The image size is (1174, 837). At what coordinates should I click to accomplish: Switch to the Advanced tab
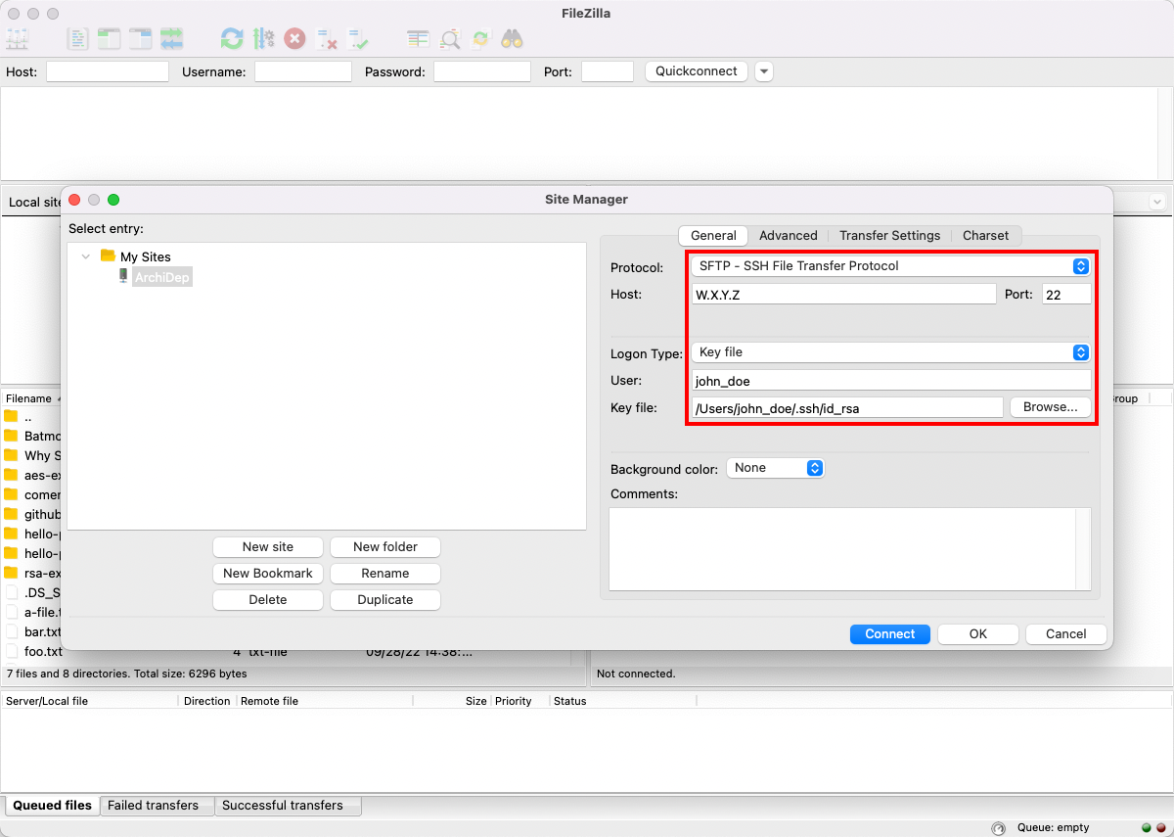788,235
